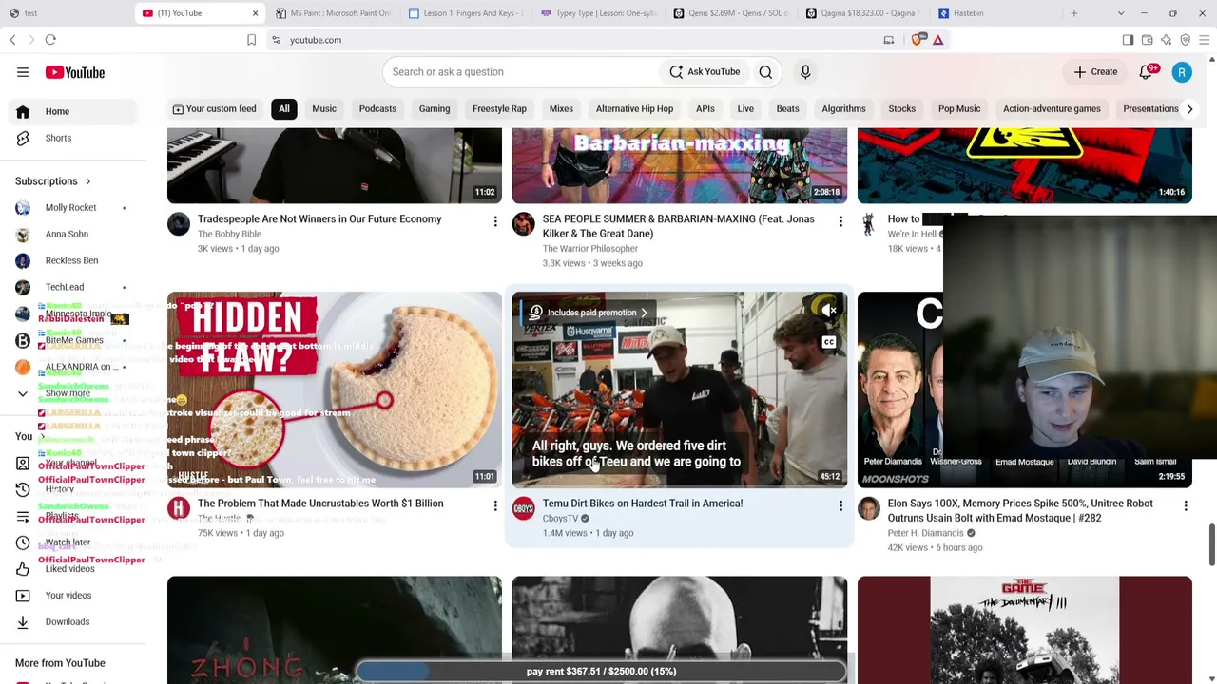Open History in the sidebar
This screenshot has width=1217, height=684.
(59, 489)
